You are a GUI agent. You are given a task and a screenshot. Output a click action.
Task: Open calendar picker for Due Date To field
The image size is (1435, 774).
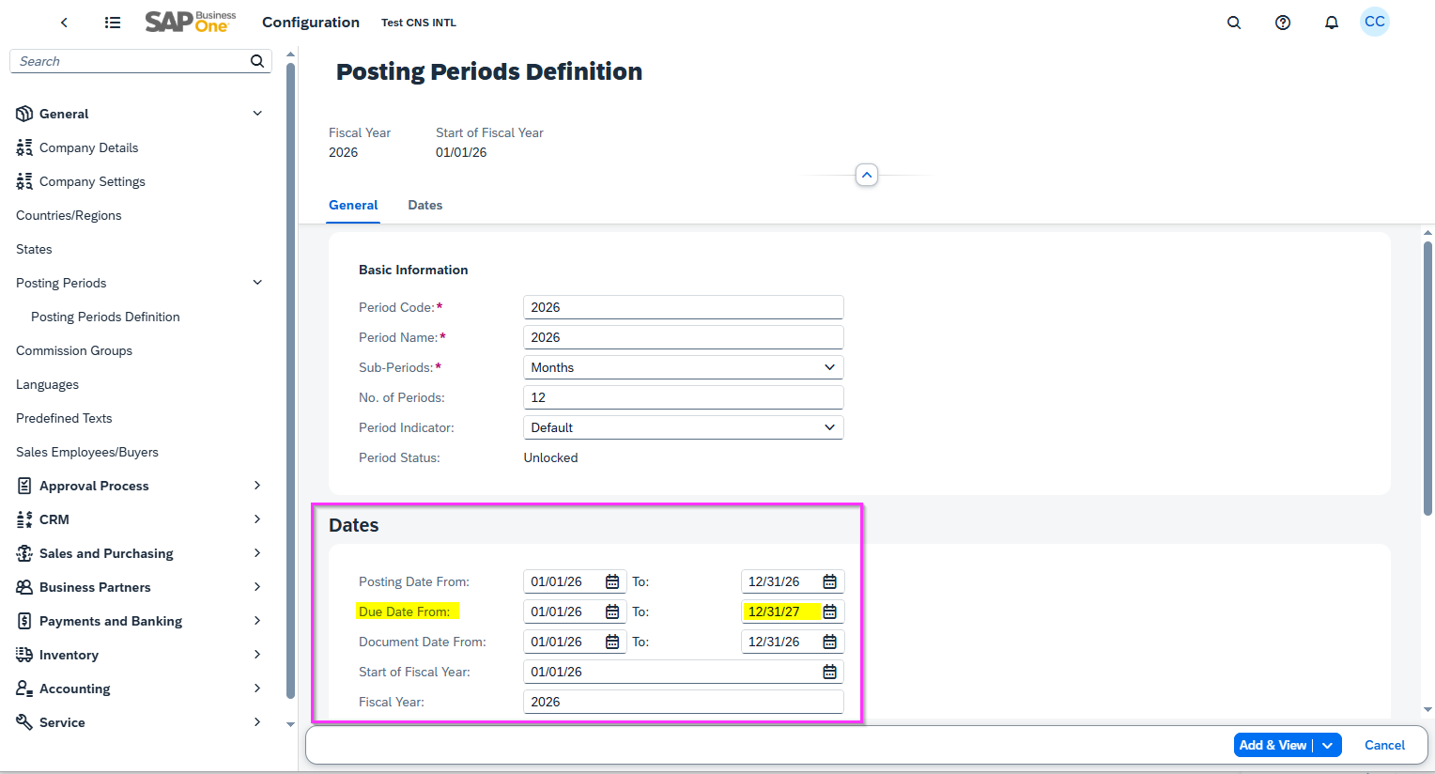tap(828, 611)
